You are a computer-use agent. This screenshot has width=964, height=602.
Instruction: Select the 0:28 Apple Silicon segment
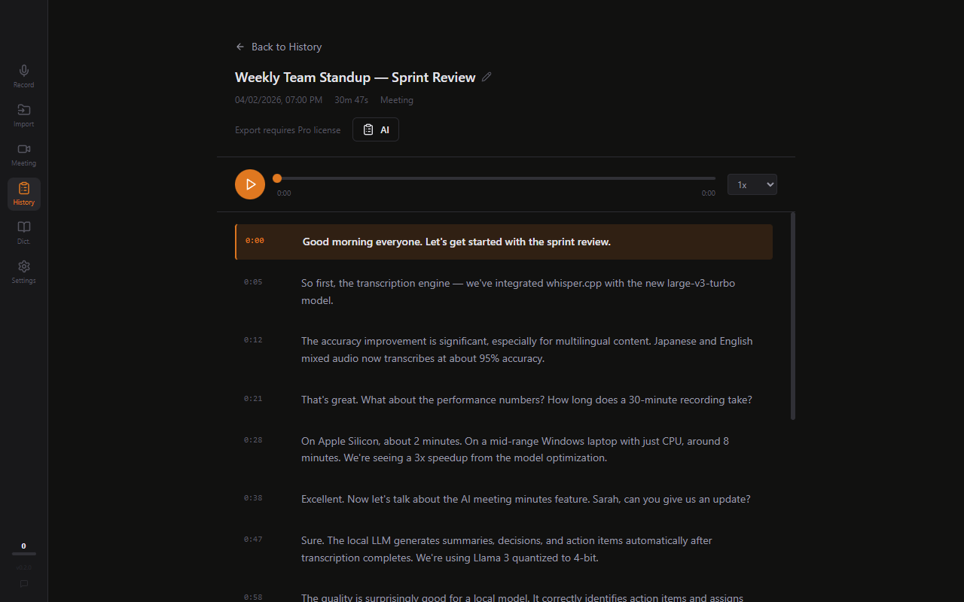click(x=514, y=449)
